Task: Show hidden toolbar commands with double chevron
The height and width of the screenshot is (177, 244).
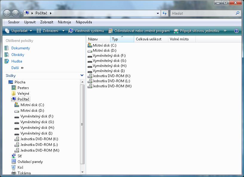Action: pyautogui.click(x=225, y=31)
